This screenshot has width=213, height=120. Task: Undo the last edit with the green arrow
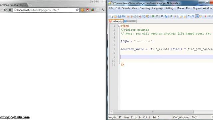(153, 16)
